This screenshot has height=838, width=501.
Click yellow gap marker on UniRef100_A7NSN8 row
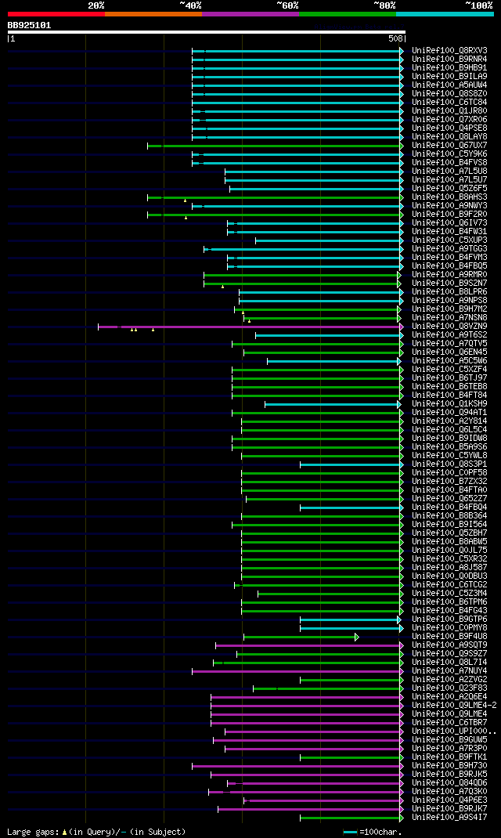[249, 320]
